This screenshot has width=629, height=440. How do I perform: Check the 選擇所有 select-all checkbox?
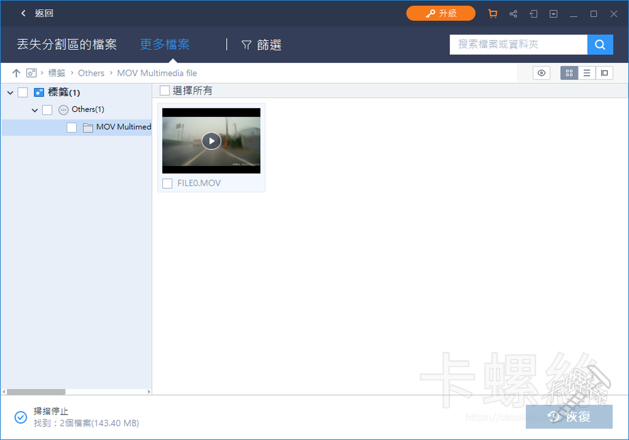(x=164, y=90)
